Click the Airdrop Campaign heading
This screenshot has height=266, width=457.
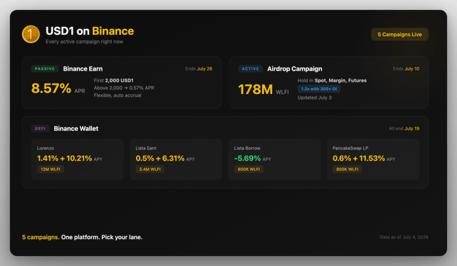[x=294, y=69]
